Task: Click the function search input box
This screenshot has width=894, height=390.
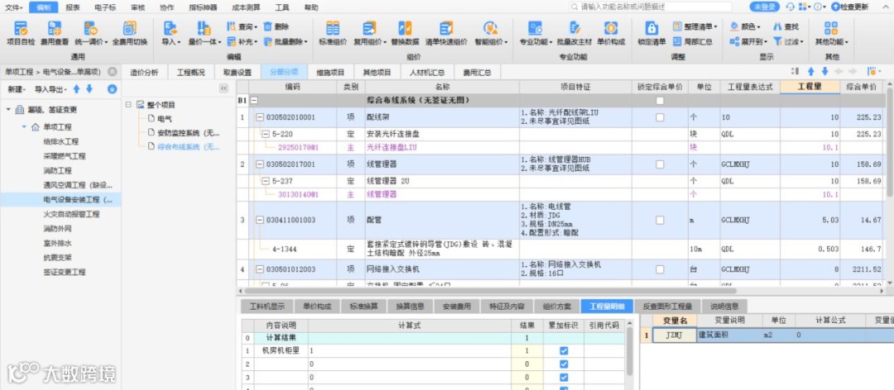Action: point(651,7)
